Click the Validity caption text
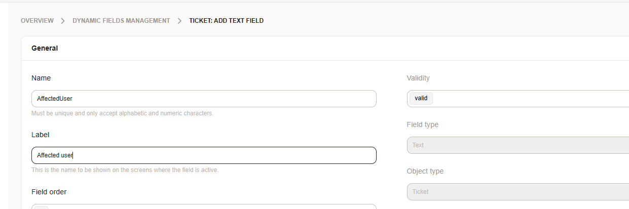 tap(418, 78)
